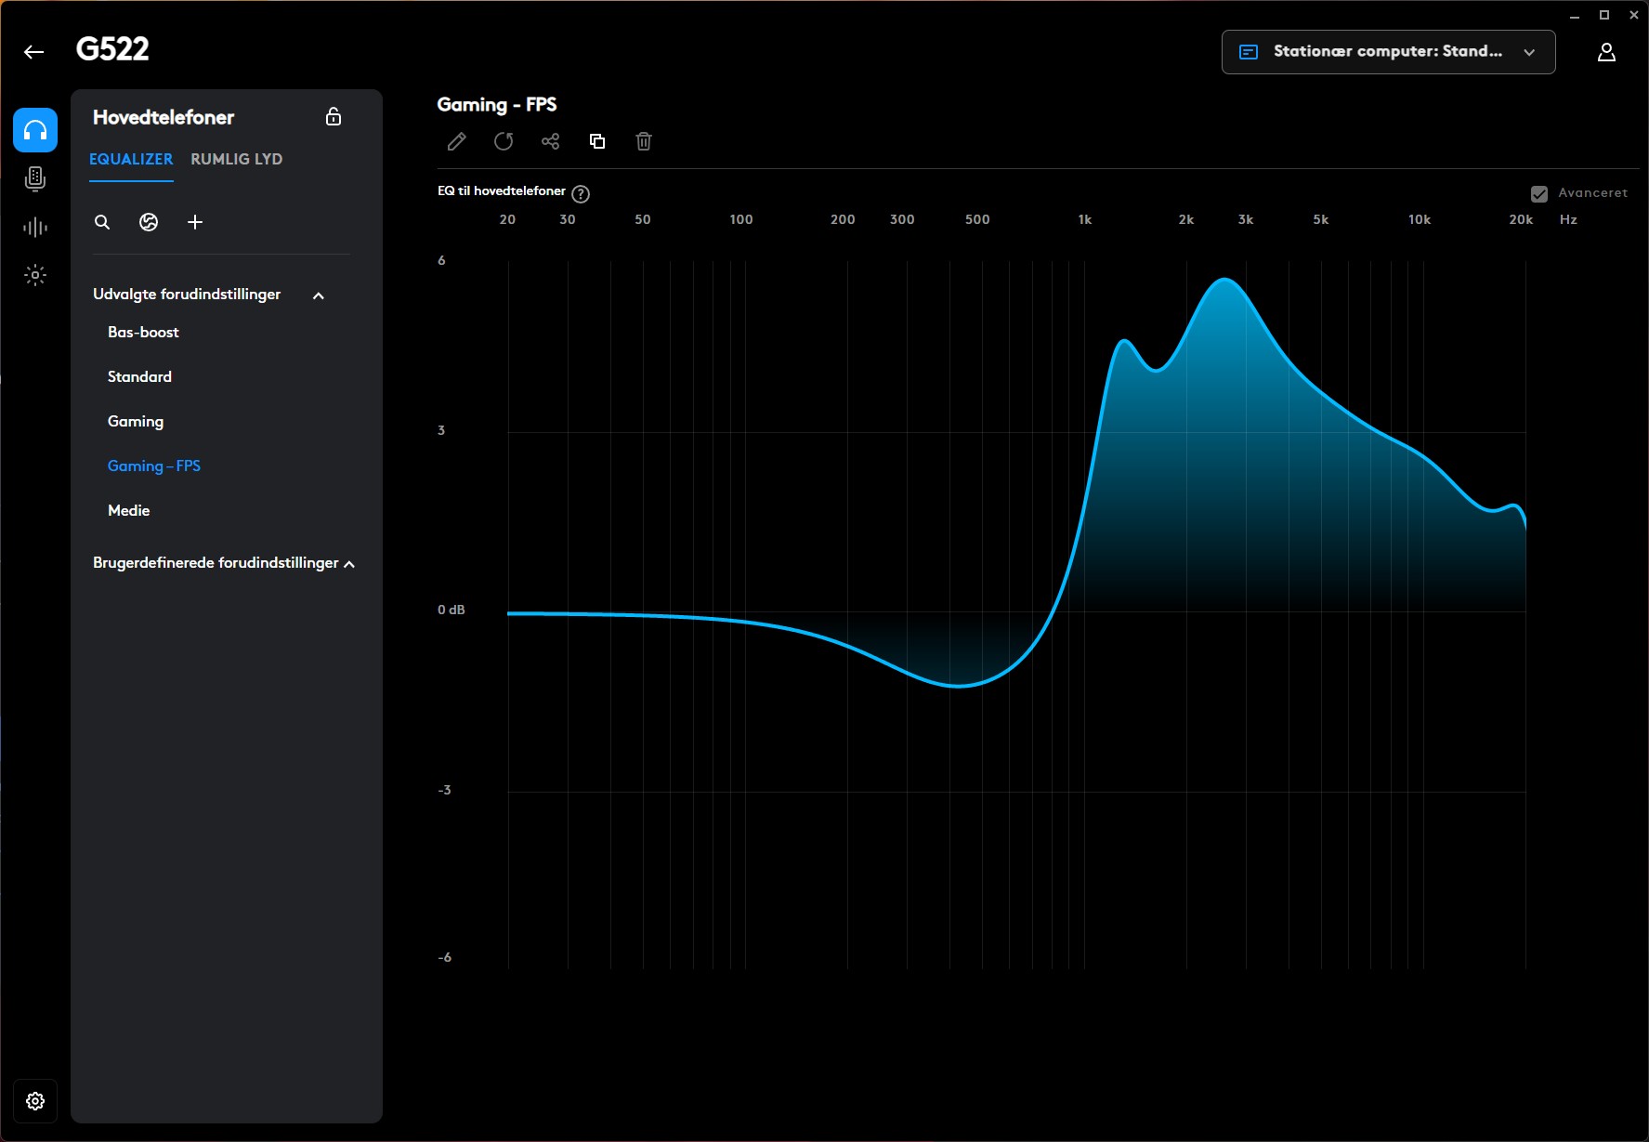The height and width of the screenshot is (1142, 1649).
Task: Switch to the RUMLIG LYD tab
Action: pyautogui.click(x=237, y=159)
